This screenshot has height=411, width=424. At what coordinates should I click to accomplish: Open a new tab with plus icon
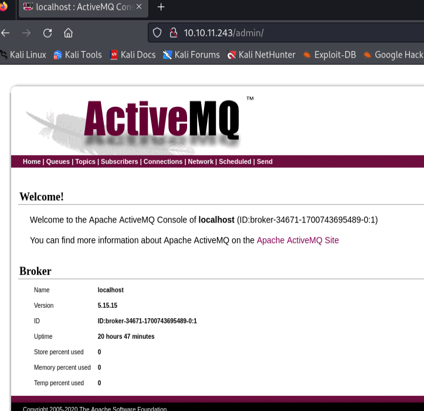pos(161,7)
